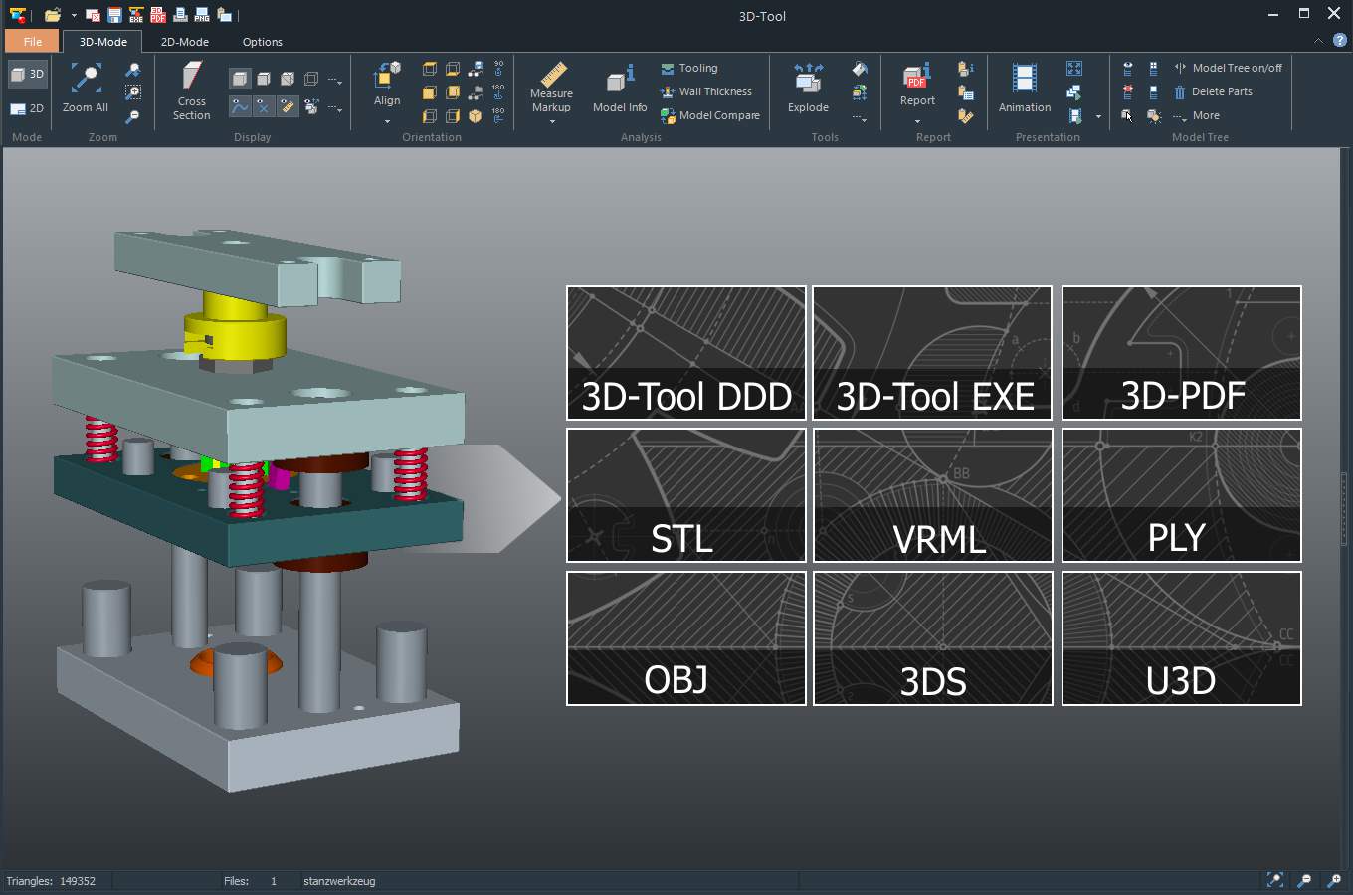Click the Tooling analysis icon

pyautogui.click(x=690, y=68)
